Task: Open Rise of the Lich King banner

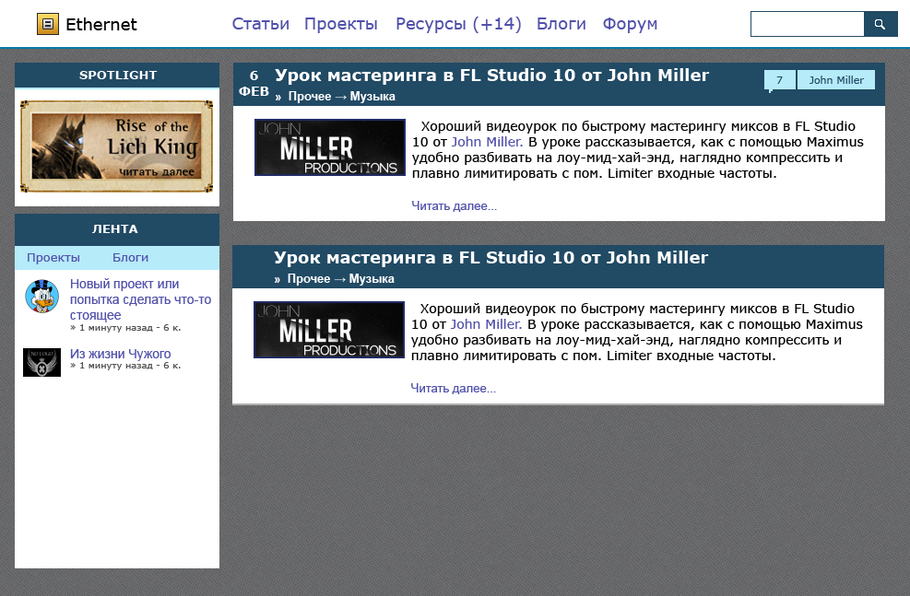Action: (x=117, y=146)
